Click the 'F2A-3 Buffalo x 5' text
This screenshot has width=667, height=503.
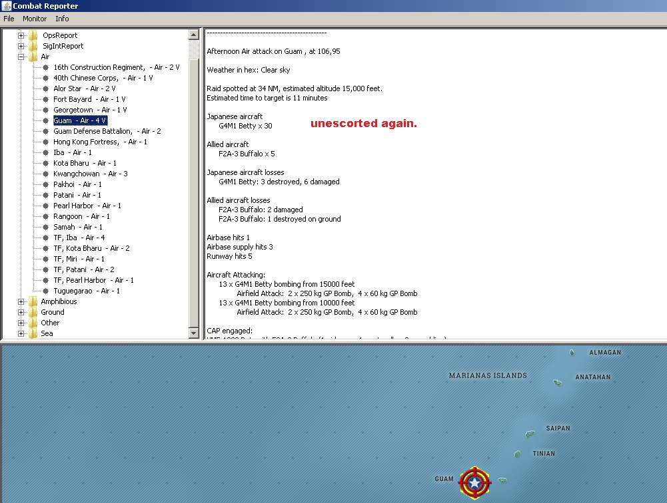click(x=247, y=154)
